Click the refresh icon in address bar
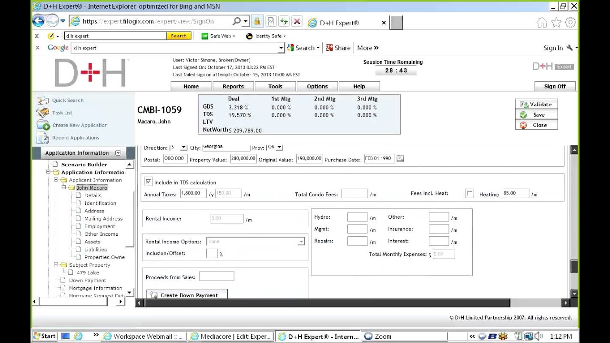The height and width of the screenshot is (343, 610). (x=284, y=21)
